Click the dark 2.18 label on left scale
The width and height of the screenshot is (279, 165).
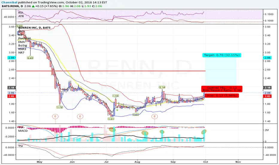[x=11, y=88]
